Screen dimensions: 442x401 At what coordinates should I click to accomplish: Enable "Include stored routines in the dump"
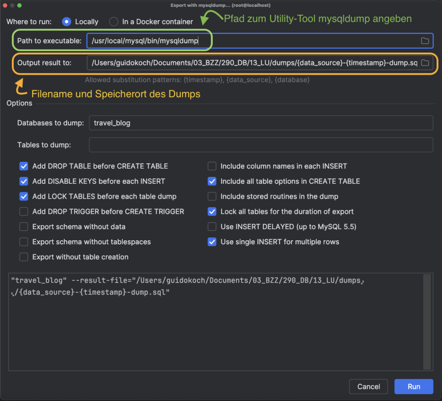(212, 197)
